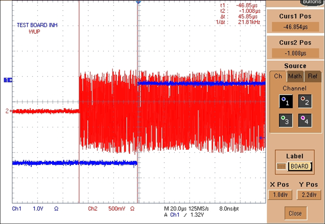Click the Curs1 Pos readout button
325x224 pixels.
[x=295, y=27]
